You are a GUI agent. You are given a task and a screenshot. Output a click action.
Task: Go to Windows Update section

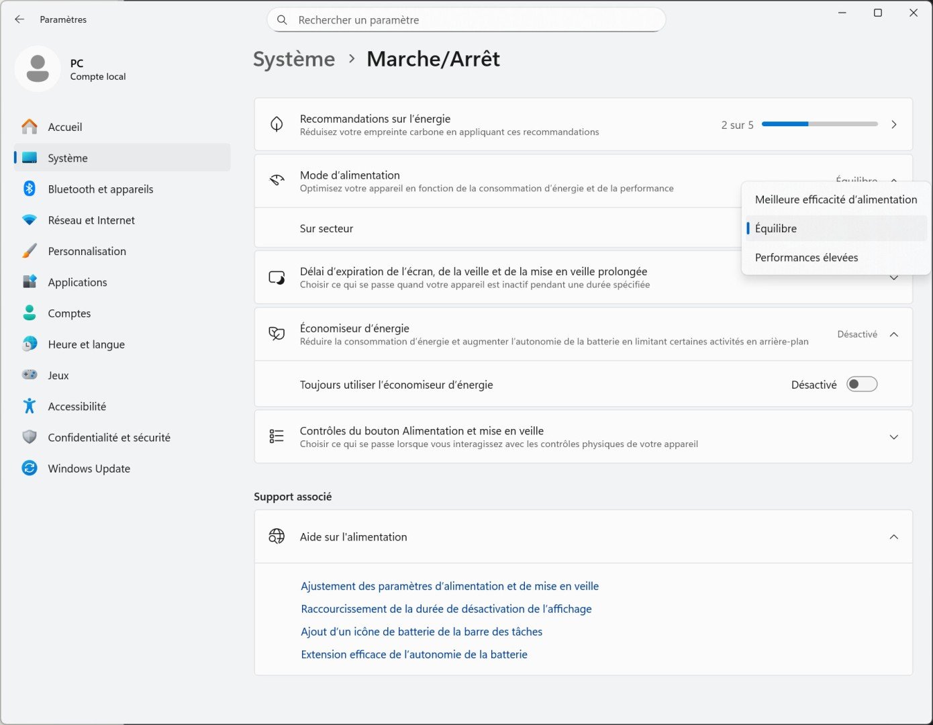click(x=122, y=468)
